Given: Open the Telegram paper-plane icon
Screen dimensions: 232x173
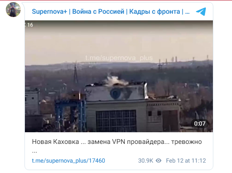Looking at the screenshot, I should coord(201,11).
